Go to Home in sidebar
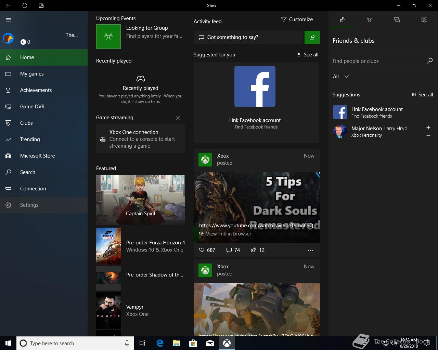 (x=44, y=57)
